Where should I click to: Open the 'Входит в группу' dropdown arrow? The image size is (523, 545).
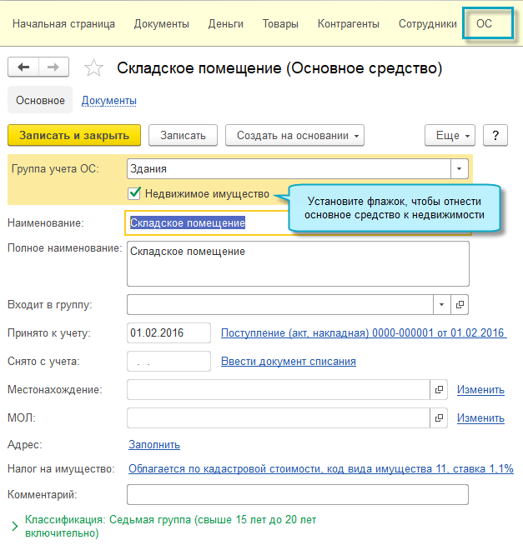tap(442, 304)
